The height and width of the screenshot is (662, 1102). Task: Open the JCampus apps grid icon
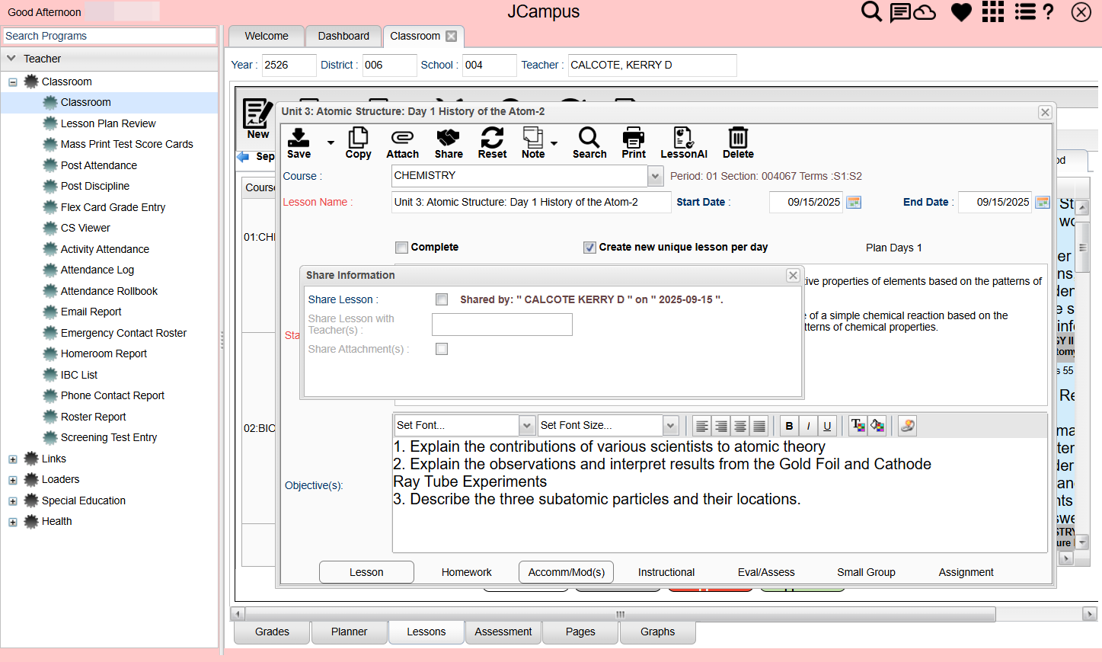992,12
